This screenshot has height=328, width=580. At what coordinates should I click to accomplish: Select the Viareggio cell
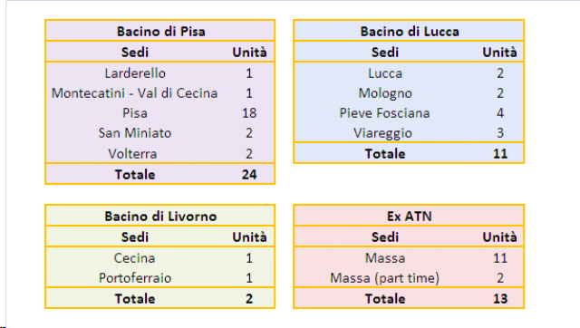point(382,133)
